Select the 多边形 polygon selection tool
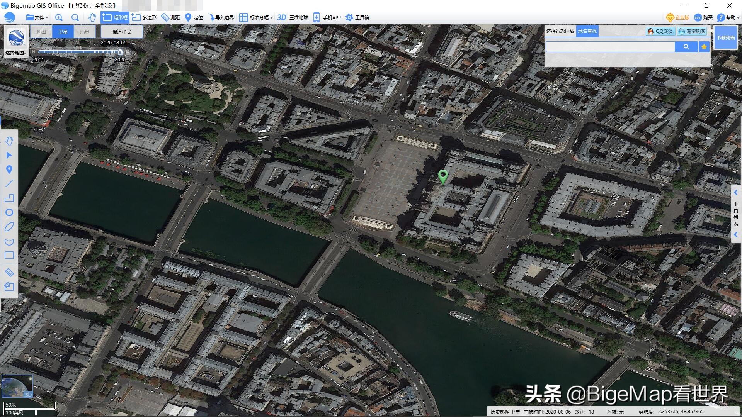Image resolution: width=742 pixels, height=417 pixels. [144, 17]
